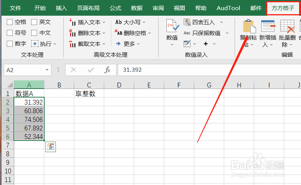
Task: Click the Name Box showing A2
Action: tap(27, 70)
